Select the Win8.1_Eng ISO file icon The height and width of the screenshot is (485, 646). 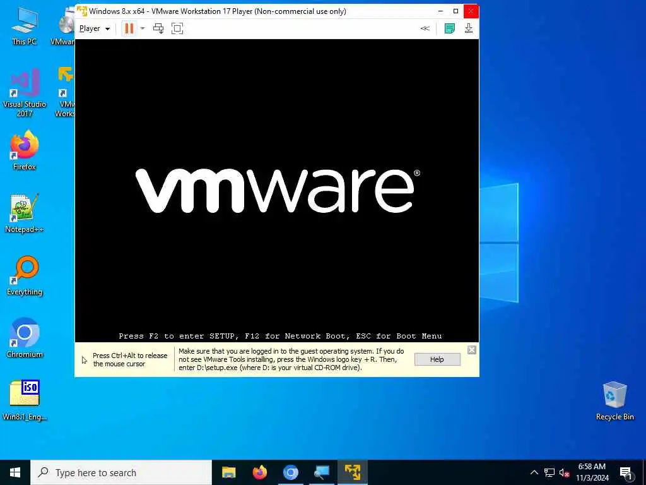coord(25,400)
